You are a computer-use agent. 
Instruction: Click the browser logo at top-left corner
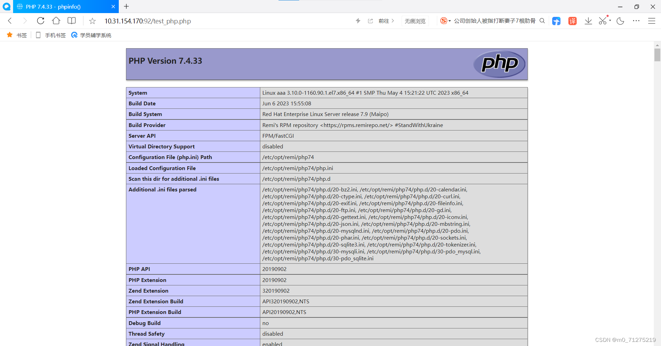click(7, 7)
